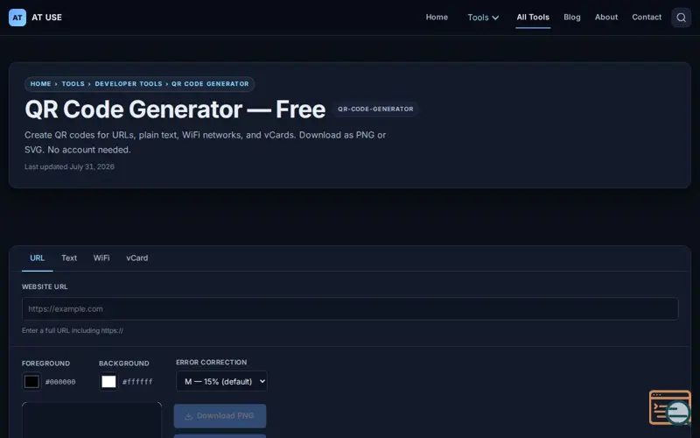Click the QR preview box
This screenshot has width=700, height=438.
(x=92, y=420)
